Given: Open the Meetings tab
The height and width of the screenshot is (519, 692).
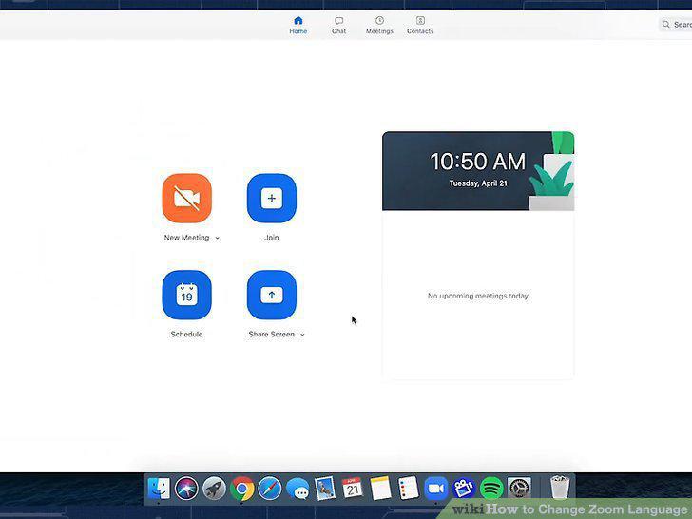Looking at the screenshot, I should click(379, 25).
